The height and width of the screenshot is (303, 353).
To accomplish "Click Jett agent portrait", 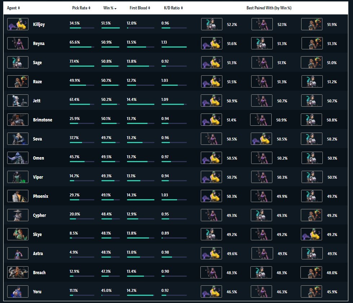I will (18, 101).
